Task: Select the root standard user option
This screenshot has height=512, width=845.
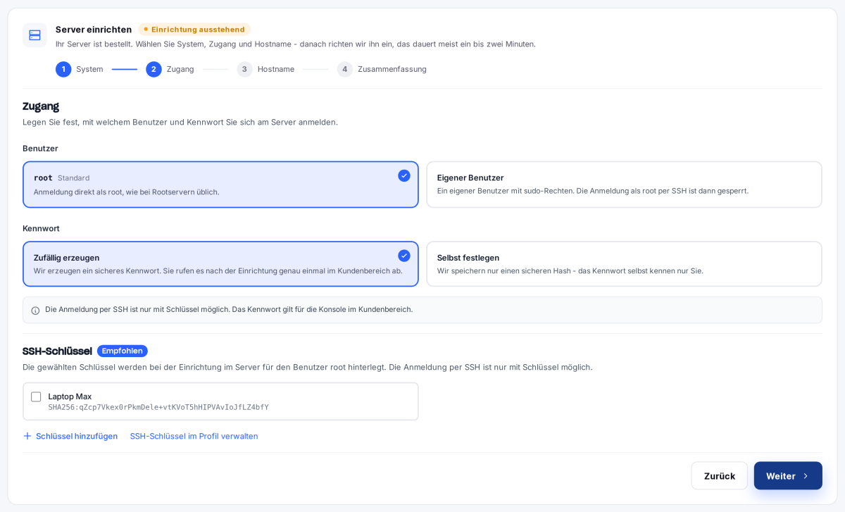Action: [x=220, y=185]
